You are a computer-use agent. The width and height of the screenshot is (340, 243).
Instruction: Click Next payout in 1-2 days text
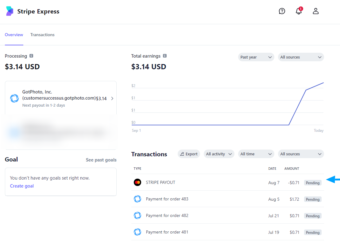[x=44, y=105]
